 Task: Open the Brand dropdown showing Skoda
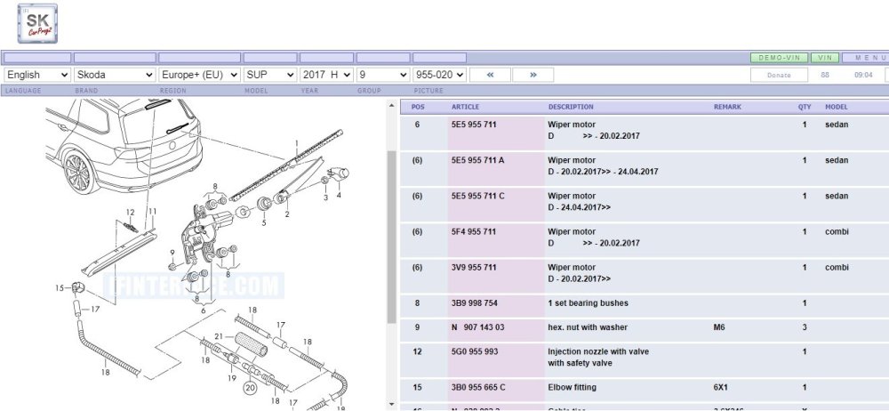click(115, 75)
